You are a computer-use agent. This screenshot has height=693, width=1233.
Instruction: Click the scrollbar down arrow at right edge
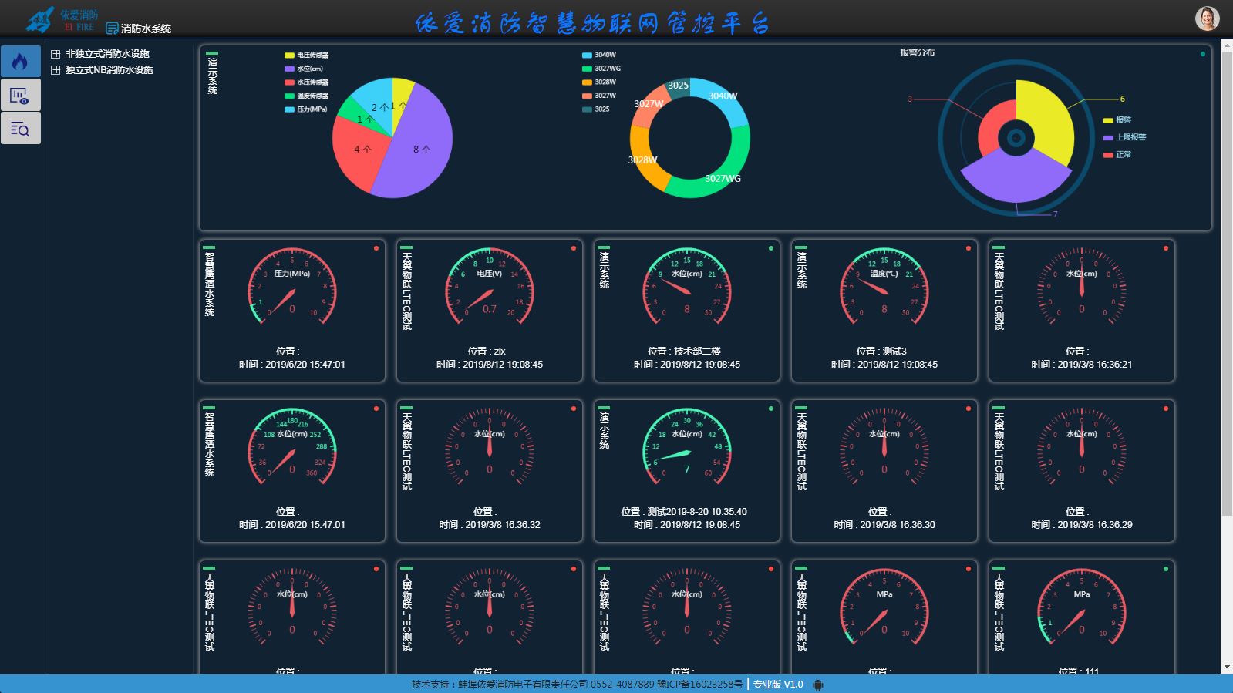[x=1227, y=668]
